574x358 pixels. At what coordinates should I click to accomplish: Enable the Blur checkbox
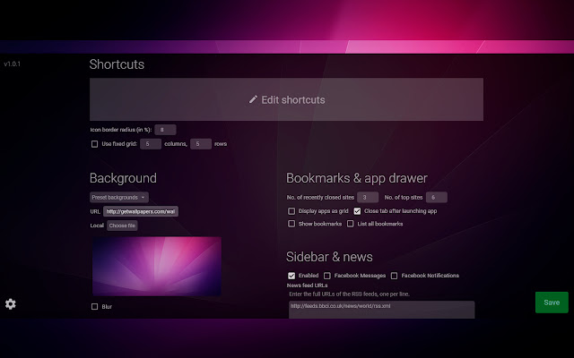[x=94, y=306]
